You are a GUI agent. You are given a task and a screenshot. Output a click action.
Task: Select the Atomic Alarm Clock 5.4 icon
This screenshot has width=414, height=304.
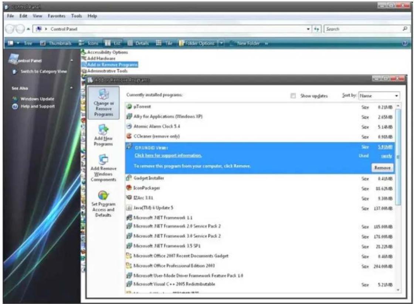point(129,126)
